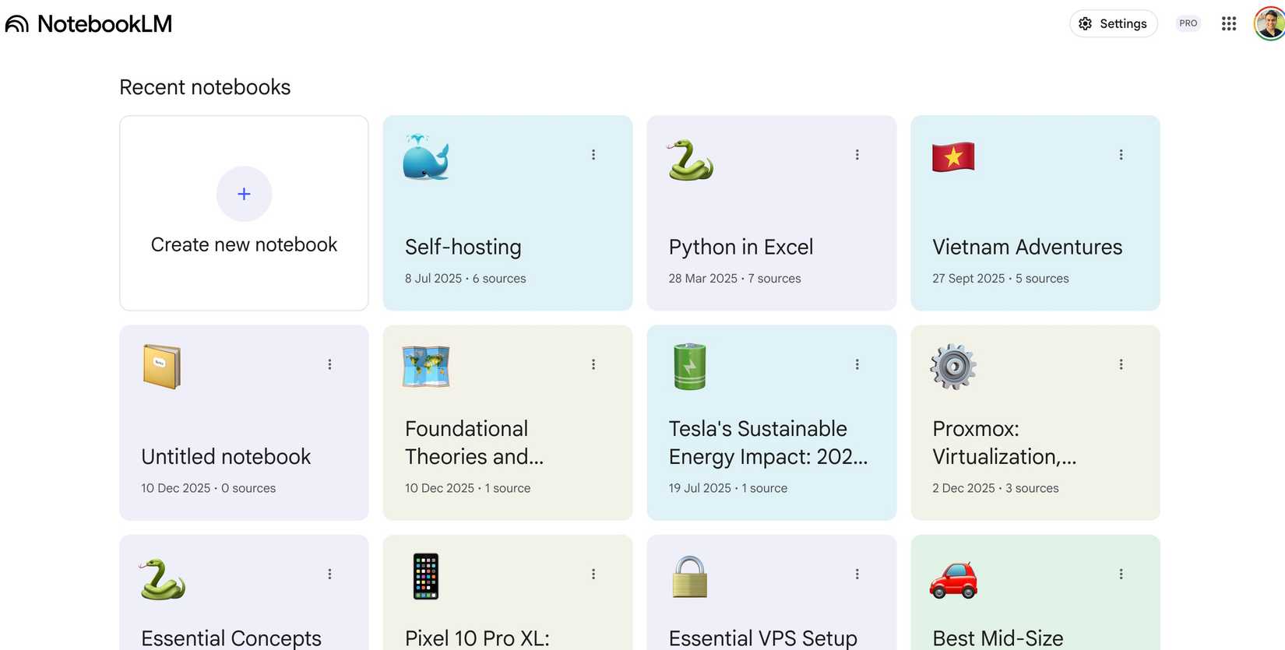This screenshot has height=650, width=1285.
Task: Expand Vietnam Adventures more options
Action: (1121, 155)
